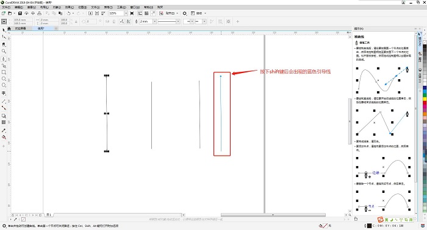427x230 pixels.
Task: Click the horizontal canvas scrollbar
Action: tap(273, 215)
